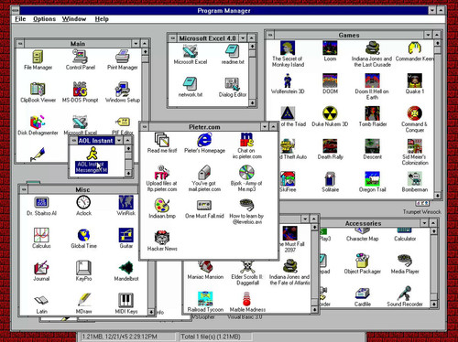Open the Window menu
Image resolution: width=458 pixels, height=342 pixels.
[x=74, y=19]
